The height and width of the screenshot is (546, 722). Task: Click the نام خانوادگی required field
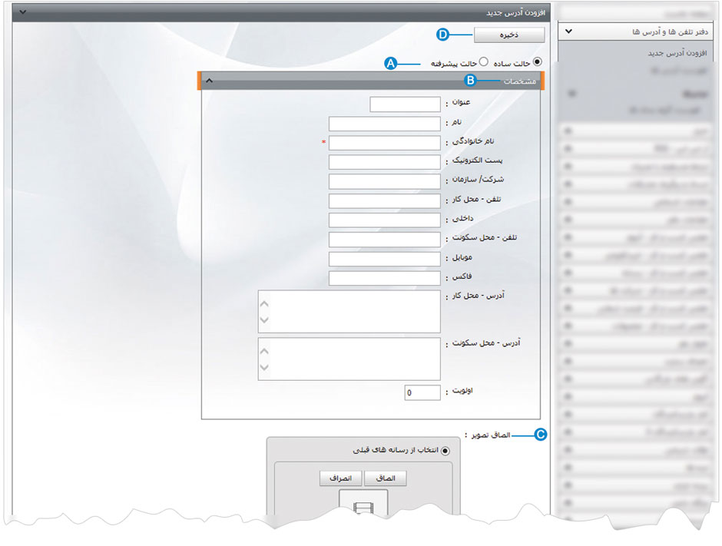tap(384, 143)
